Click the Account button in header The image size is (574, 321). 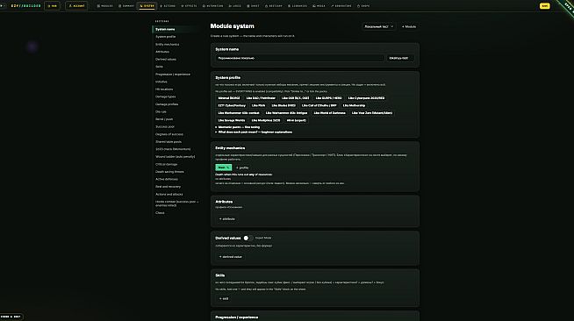pos(76,6)
